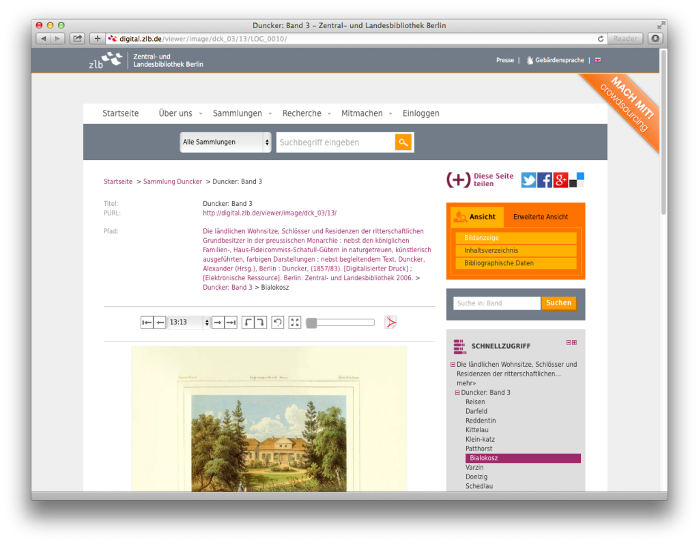Open Varzin in the quick access tree
Image resolution: width=699 pixels, height=544 pixels.
pos(474,468)
